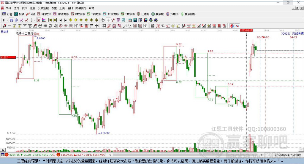
Task: Open the 江恩轮 Gann wheel
Action: [143, 14]
